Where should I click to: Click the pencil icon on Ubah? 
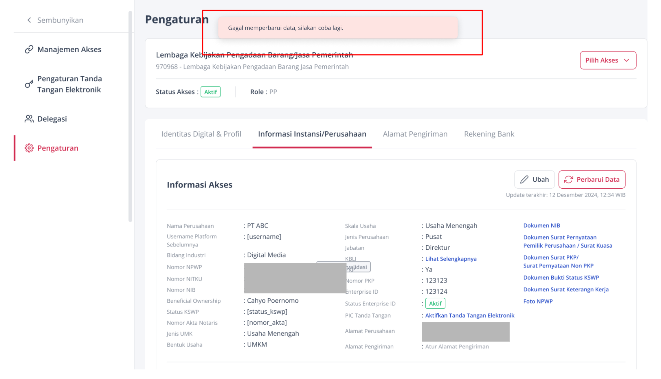(524, 179)
